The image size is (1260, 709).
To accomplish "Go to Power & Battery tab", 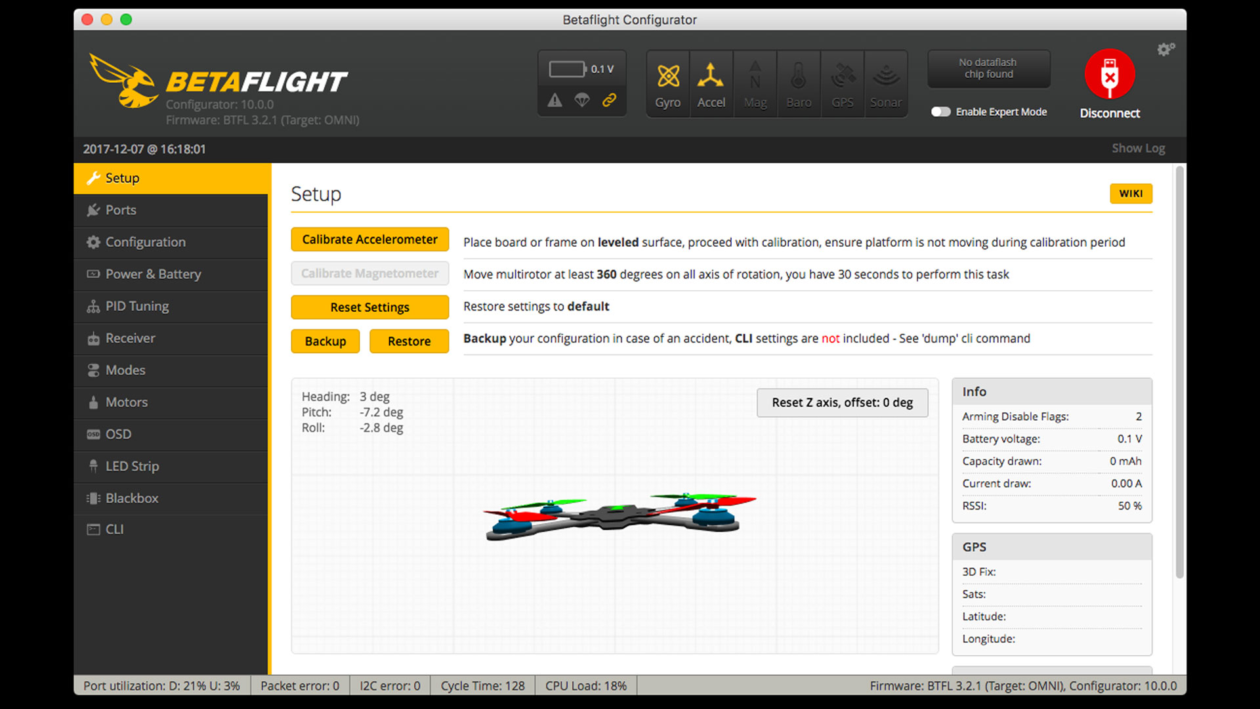I will pos(171,274).
